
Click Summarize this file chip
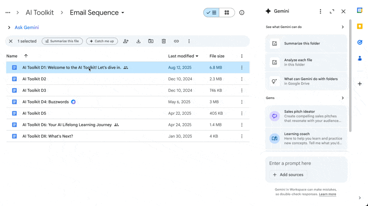pos(62,41)
